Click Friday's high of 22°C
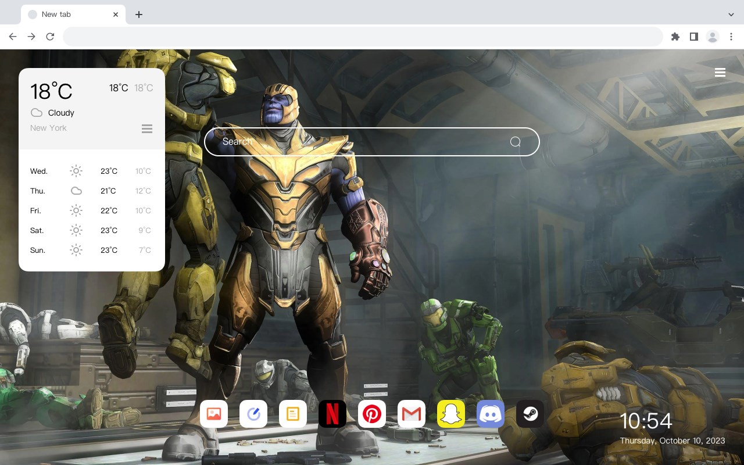The height and width of the screenshot is (465, 744). (x=109, y=210)
